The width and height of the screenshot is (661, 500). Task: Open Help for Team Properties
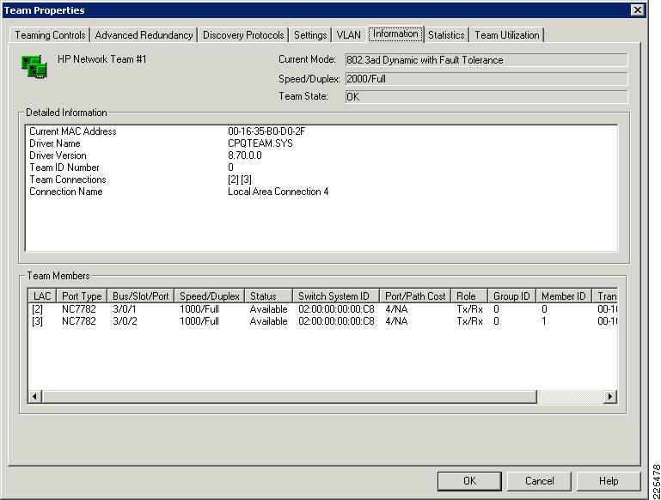(609, 481)
